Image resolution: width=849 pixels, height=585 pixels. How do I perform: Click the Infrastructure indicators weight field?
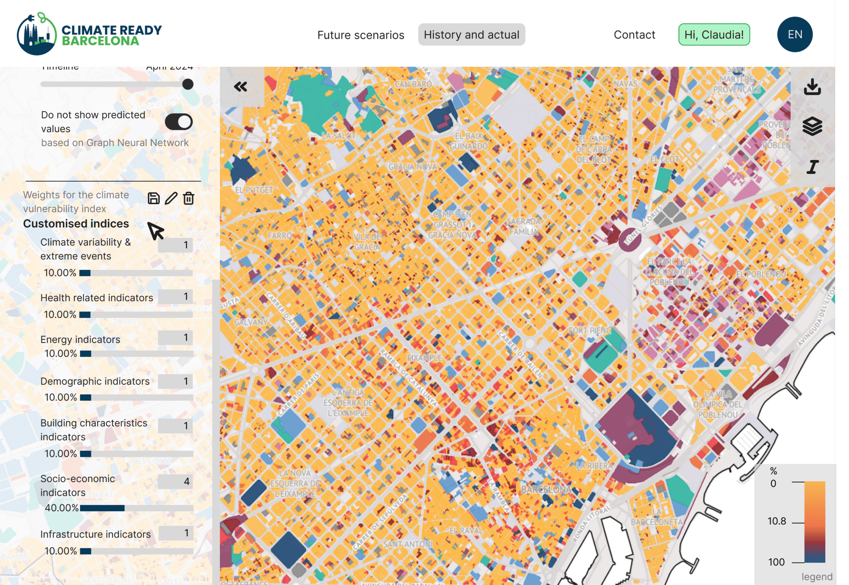(x=175, y=533)
